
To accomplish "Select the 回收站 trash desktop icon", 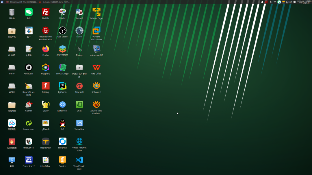I will 12,14.
